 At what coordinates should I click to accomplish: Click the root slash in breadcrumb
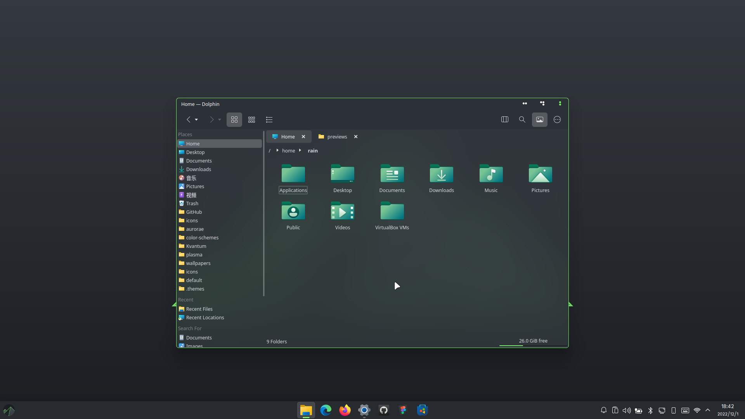pos(270,151)
